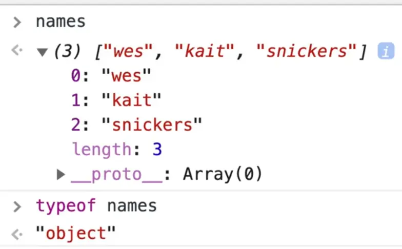
Task: Click the length value 3
Action: pos(157,150)
